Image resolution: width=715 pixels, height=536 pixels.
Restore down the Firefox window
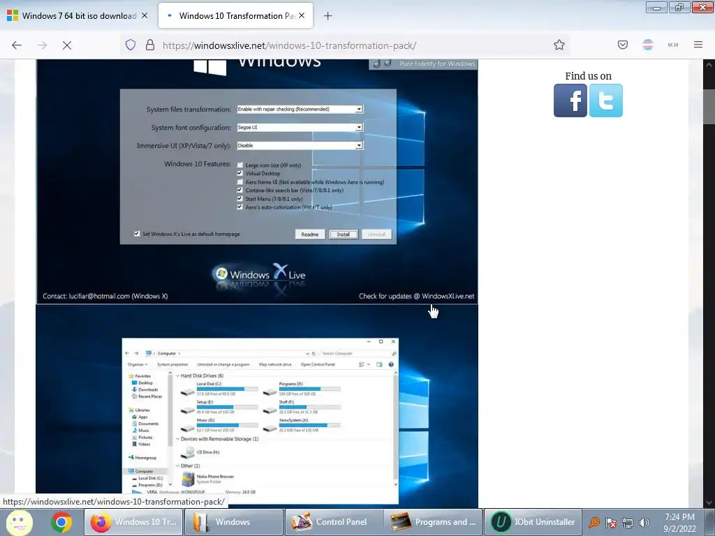coord(679,7)
